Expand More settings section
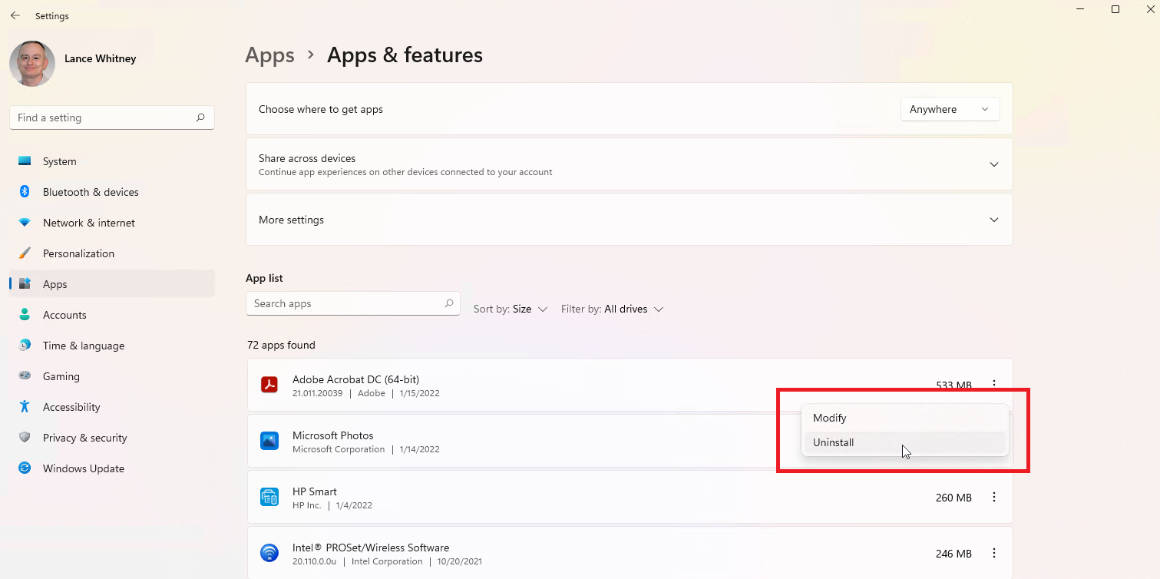Image resolution: width=1160 pixels, height=579 pixels. click(629, 220)
